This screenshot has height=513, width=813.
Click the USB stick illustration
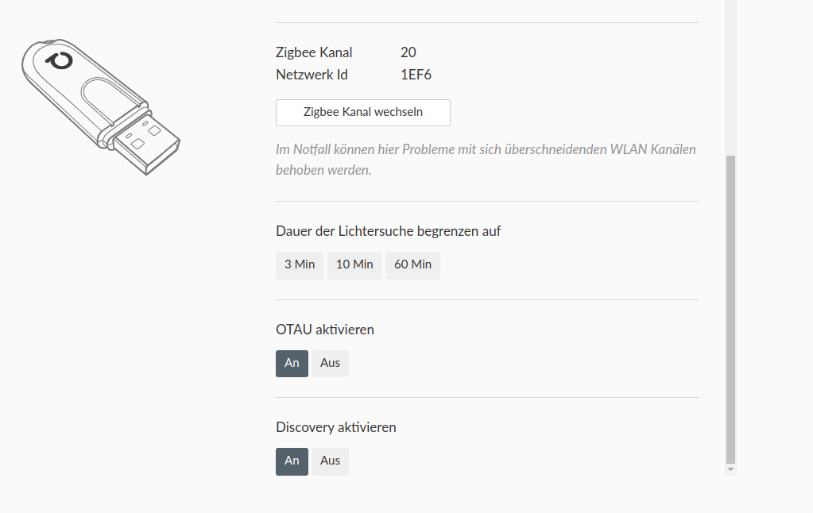click(100, 106)
